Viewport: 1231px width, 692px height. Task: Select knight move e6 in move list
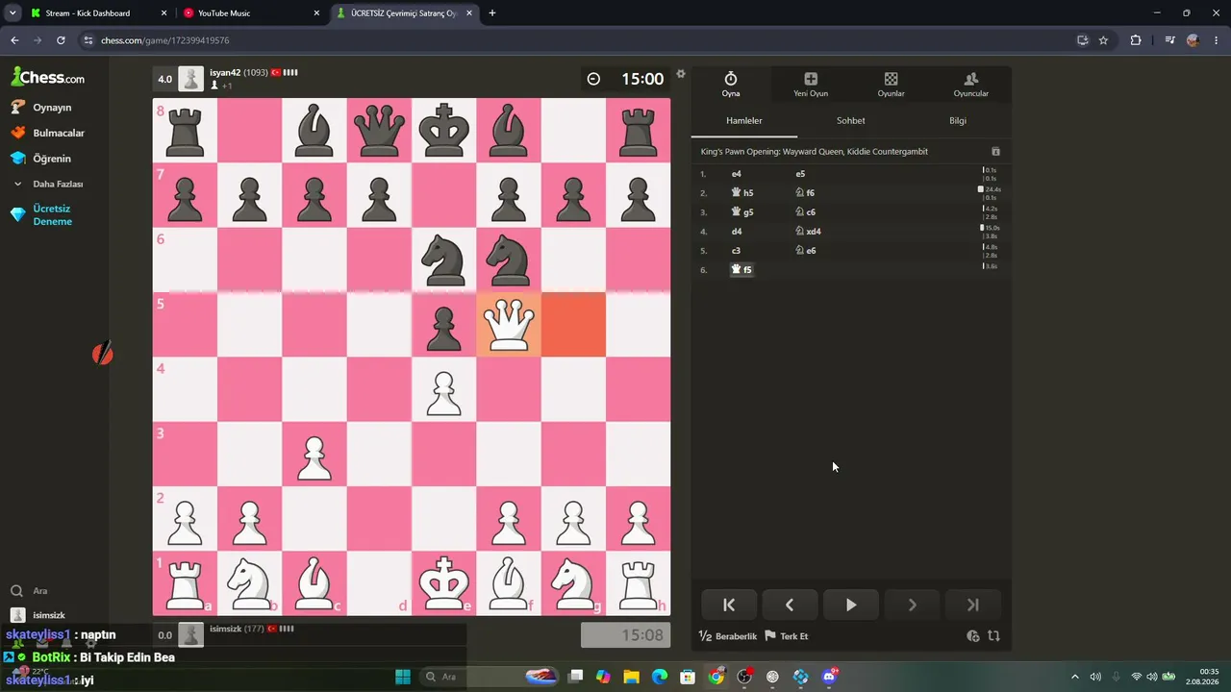point(806,251)
